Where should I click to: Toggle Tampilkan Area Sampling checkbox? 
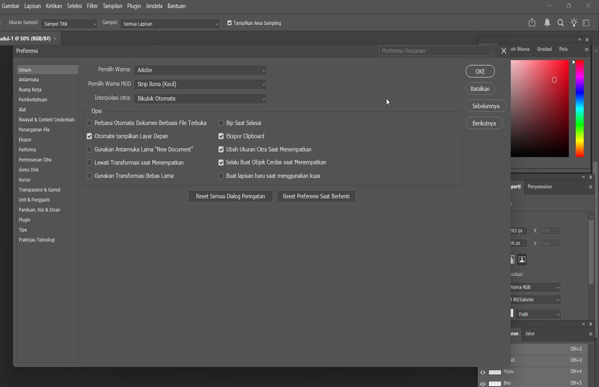[x=230, y=23]
